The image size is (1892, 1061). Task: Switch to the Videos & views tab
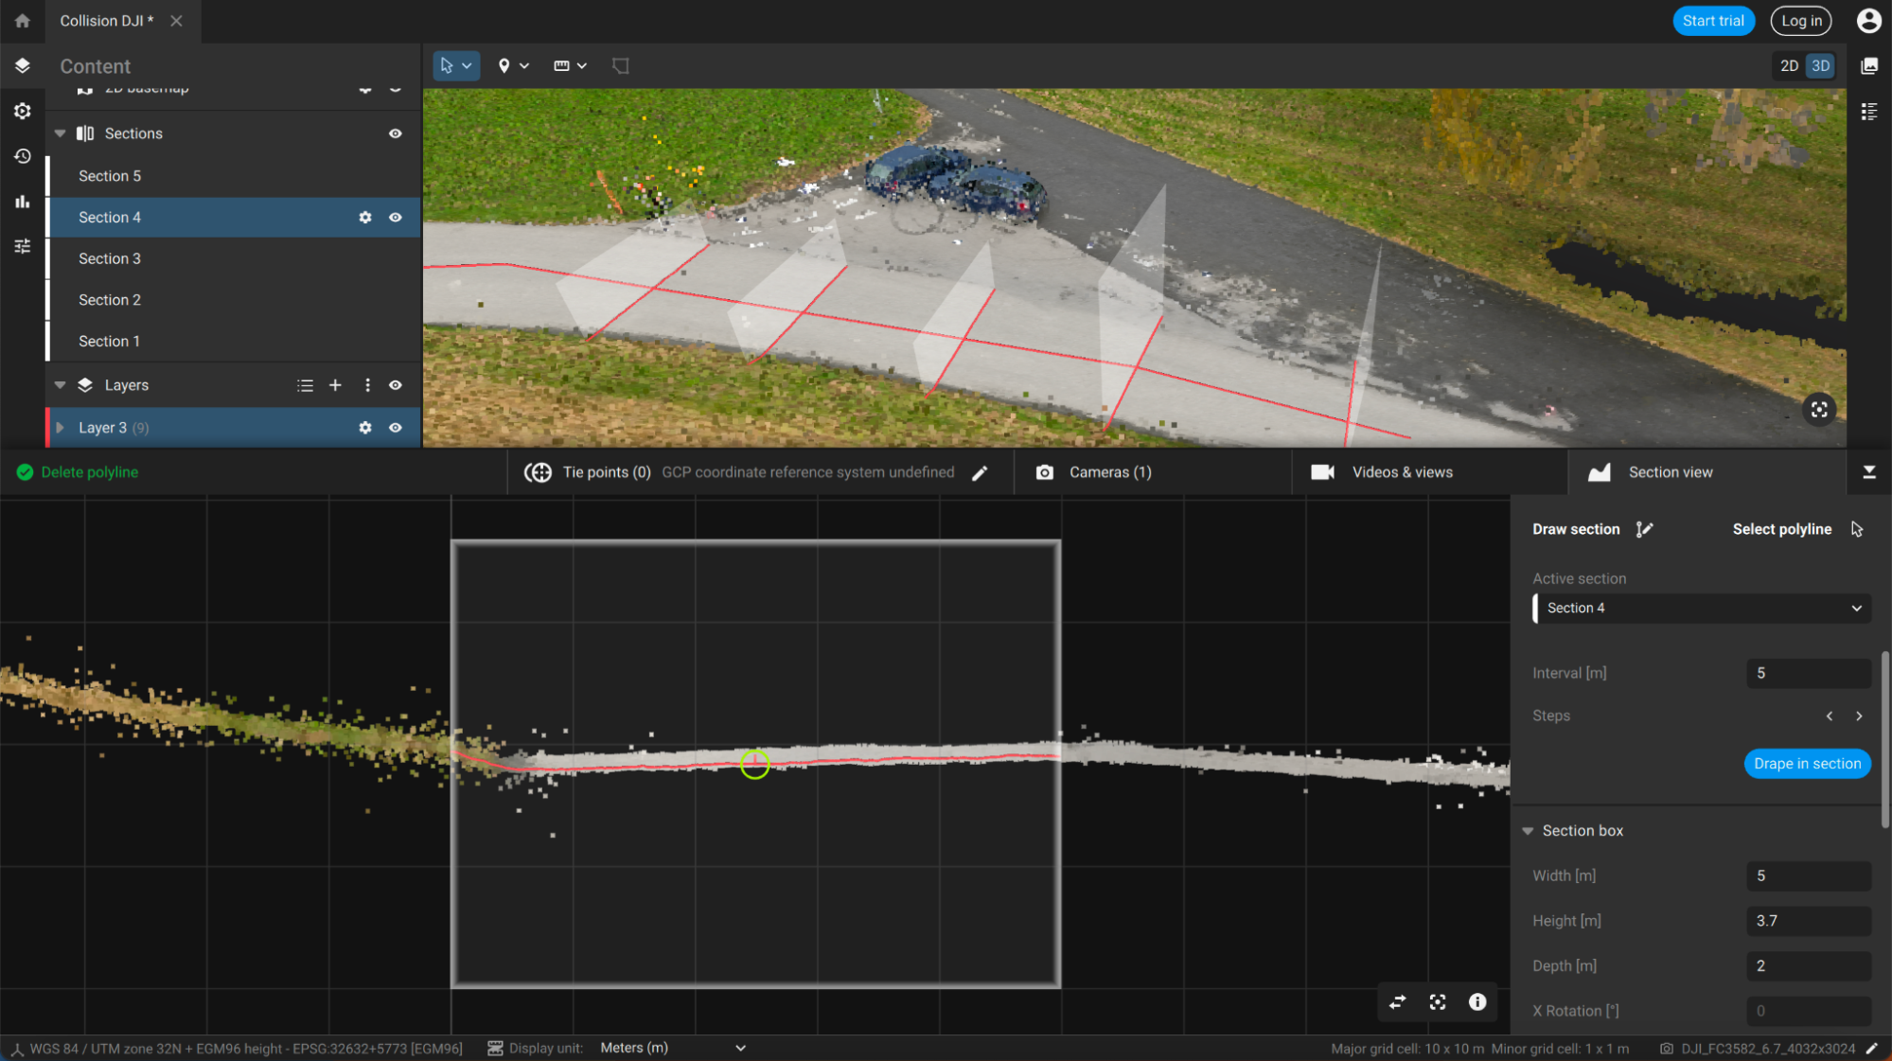(1401, 472)
